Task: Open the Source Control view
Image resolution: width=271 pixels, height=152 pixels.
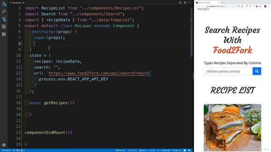Action: click(x=4, y=19)
